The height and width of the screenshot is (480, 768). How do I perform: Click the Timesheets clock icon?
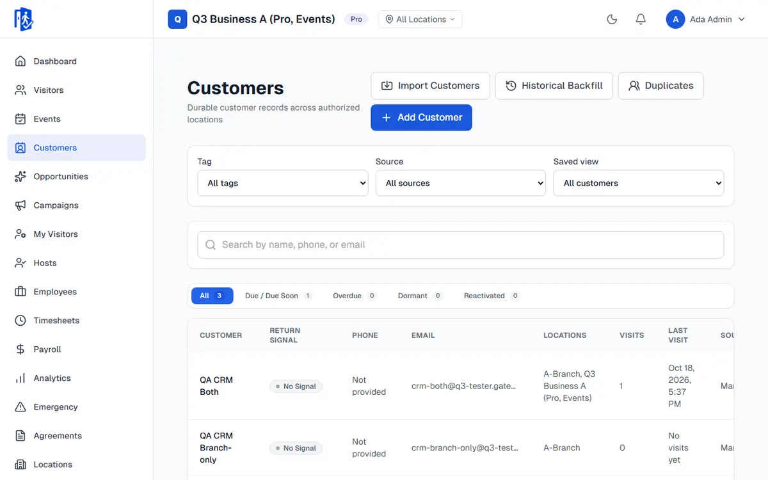20,321
